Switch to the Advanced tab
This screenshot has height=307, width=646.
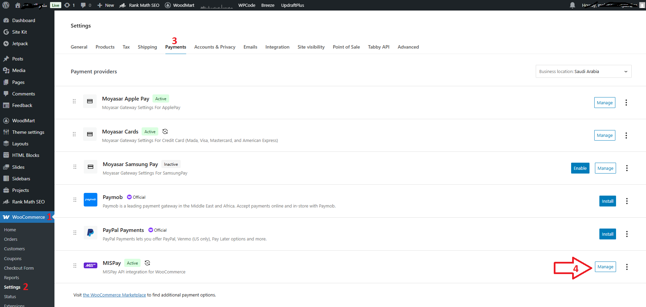tap(408, 47)
